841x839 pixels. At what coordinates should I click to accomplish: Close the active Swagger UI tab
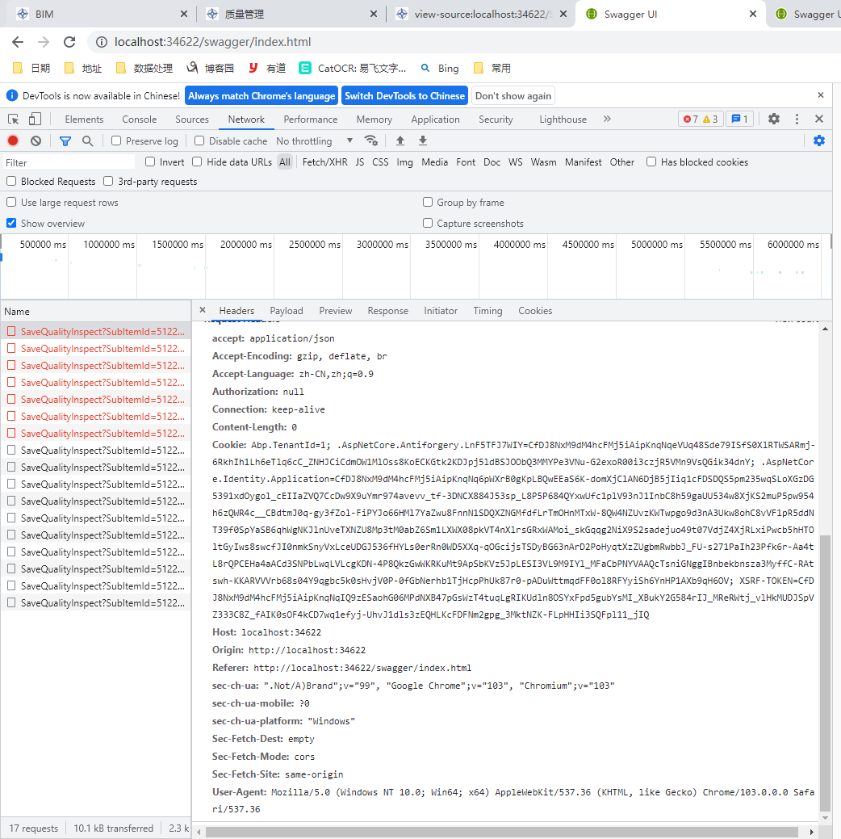pos(752,14)
